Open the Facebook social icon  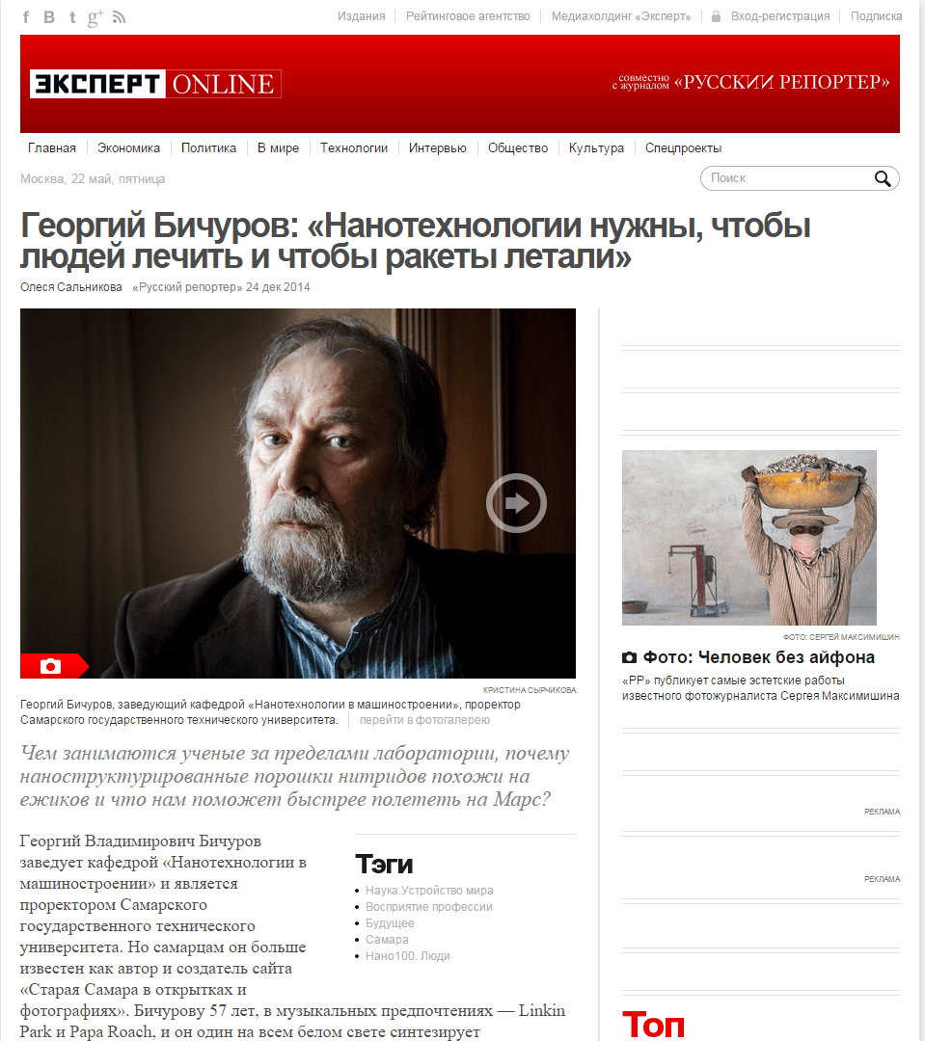26,17
